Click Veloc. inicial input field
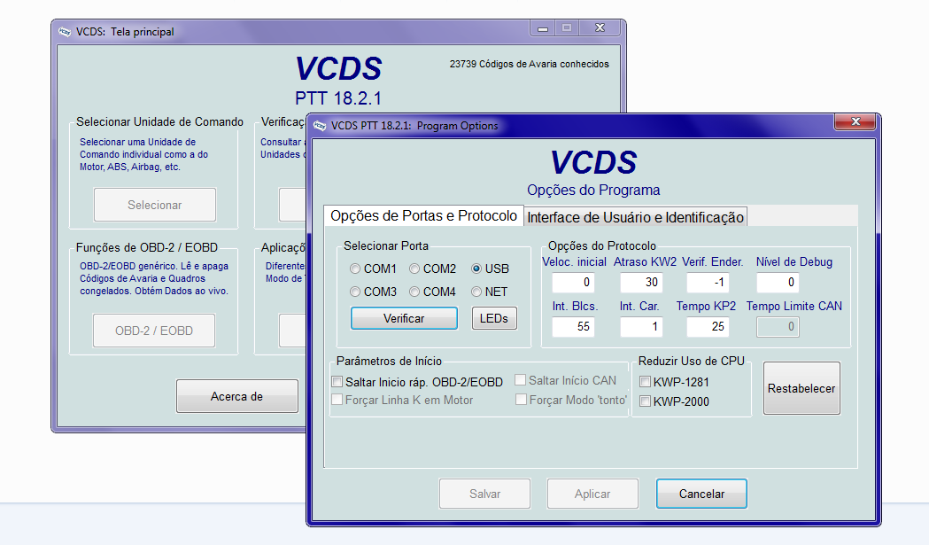929x545 pixels. coord(573,283)
